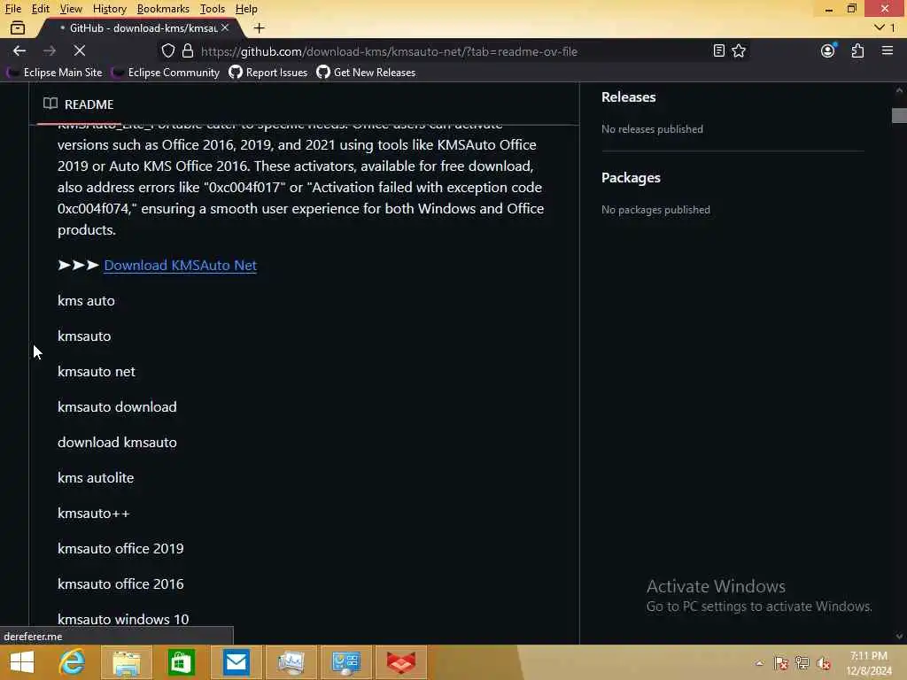Image resolution: width=907 pixels, height=680 pixels.
Task: Open the Action Center flag icon
Action: point(781,663)
